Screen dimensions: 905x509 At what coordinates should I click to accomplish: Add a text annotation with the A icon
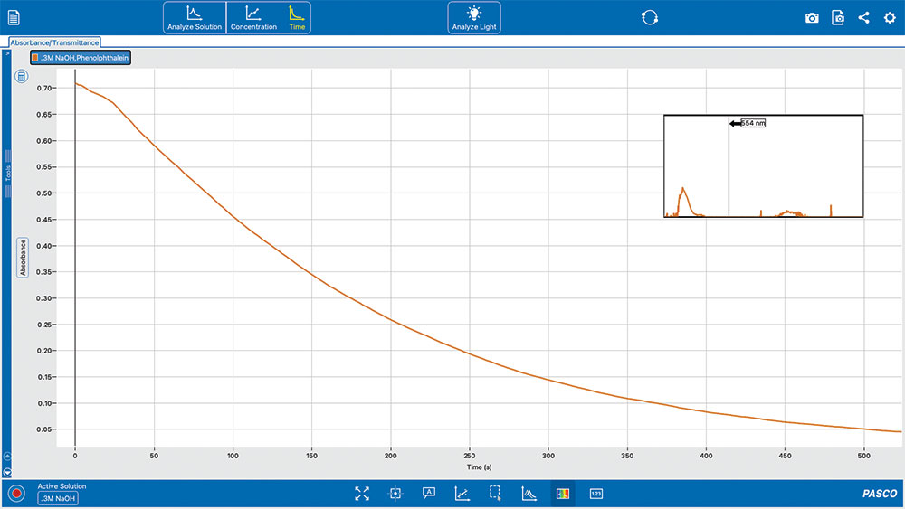click(x=429, y=493)
